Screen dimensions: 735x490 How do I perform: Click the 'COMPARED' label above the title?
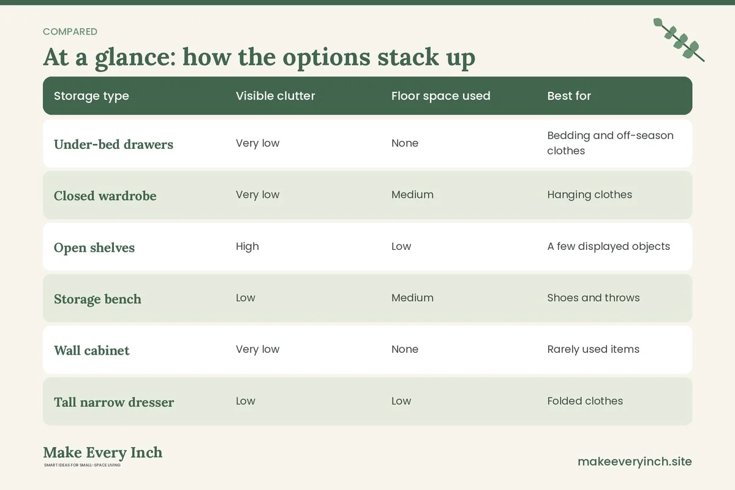[70, 31]
